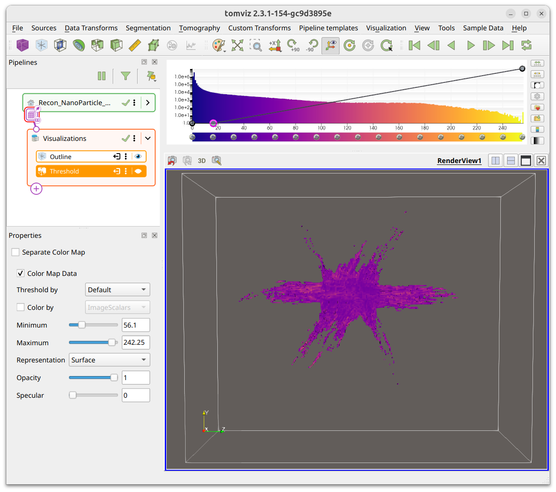Split the render view vertically
Image resolution: width=556 pixels, height=492 pixels.
tap(511, 160)
